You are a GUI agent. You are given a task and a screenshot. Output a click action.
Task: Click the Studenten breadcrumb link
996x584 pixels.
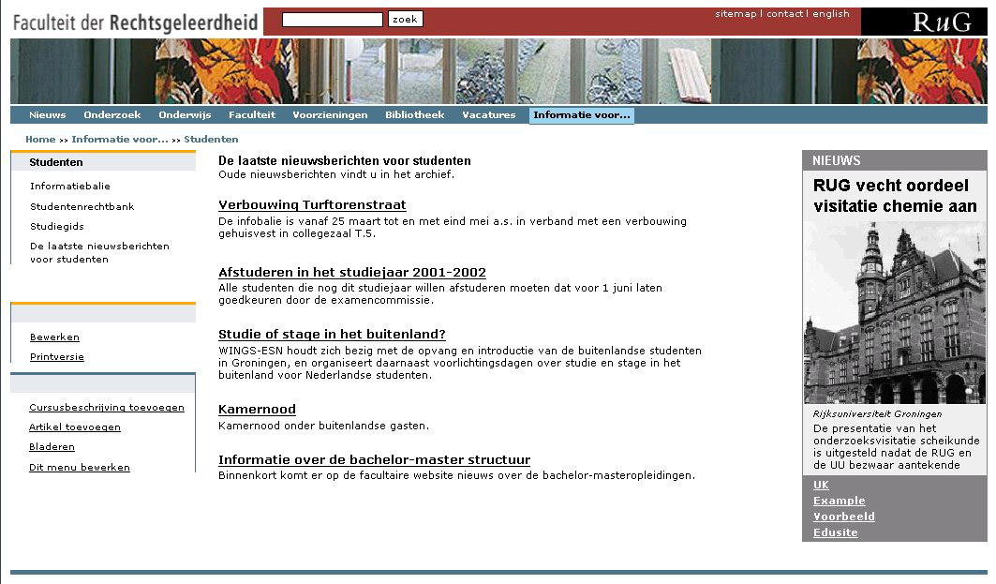(x=212, y=139)
